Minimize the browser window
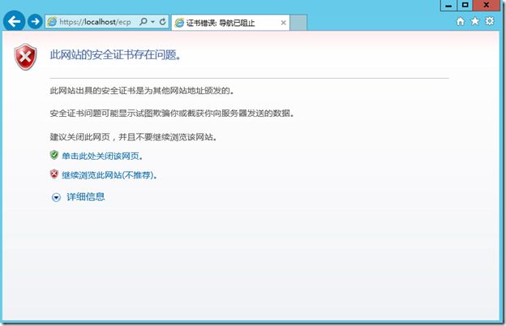 click(x=448, y=5)
